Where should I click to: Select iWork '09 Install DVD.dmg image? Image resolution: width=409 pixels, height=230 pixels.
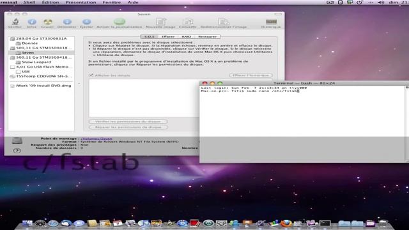(41, 86)
